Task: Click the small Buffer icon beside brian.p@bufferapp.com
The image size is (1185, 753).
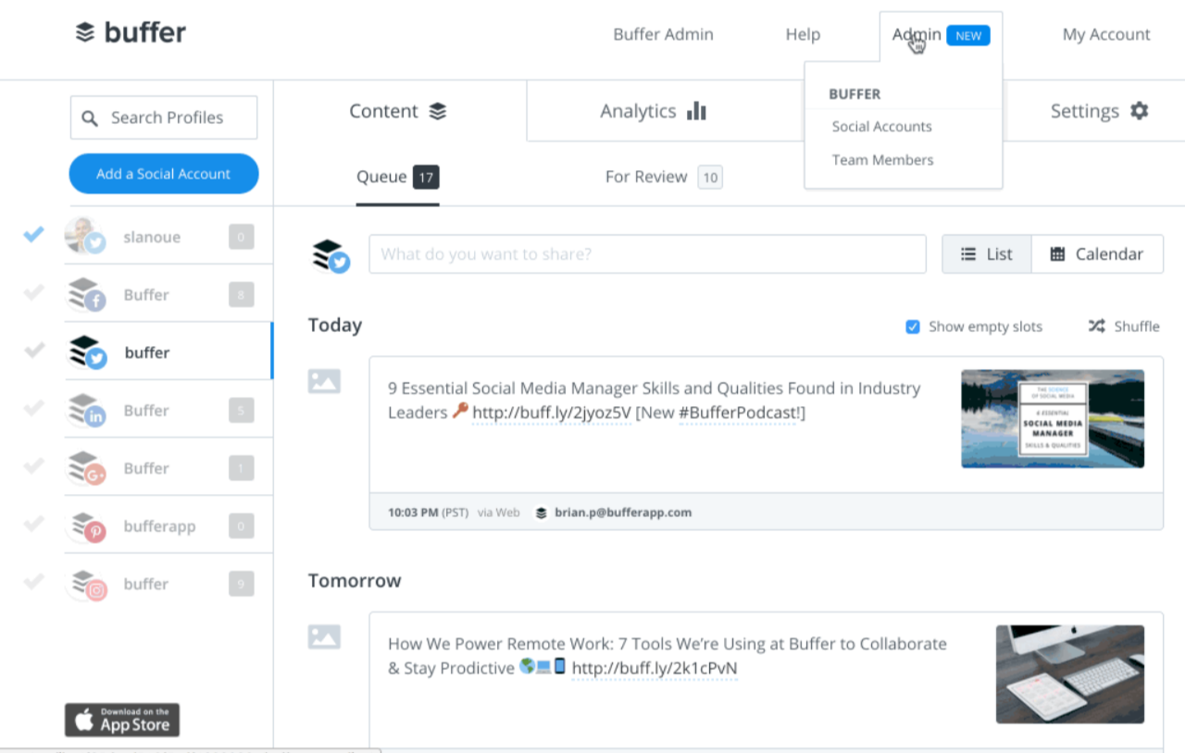Action: tap(542, 512)
